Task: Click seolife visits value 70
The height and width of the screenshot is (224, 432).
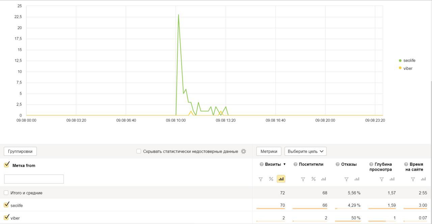Action: point(282,205)
